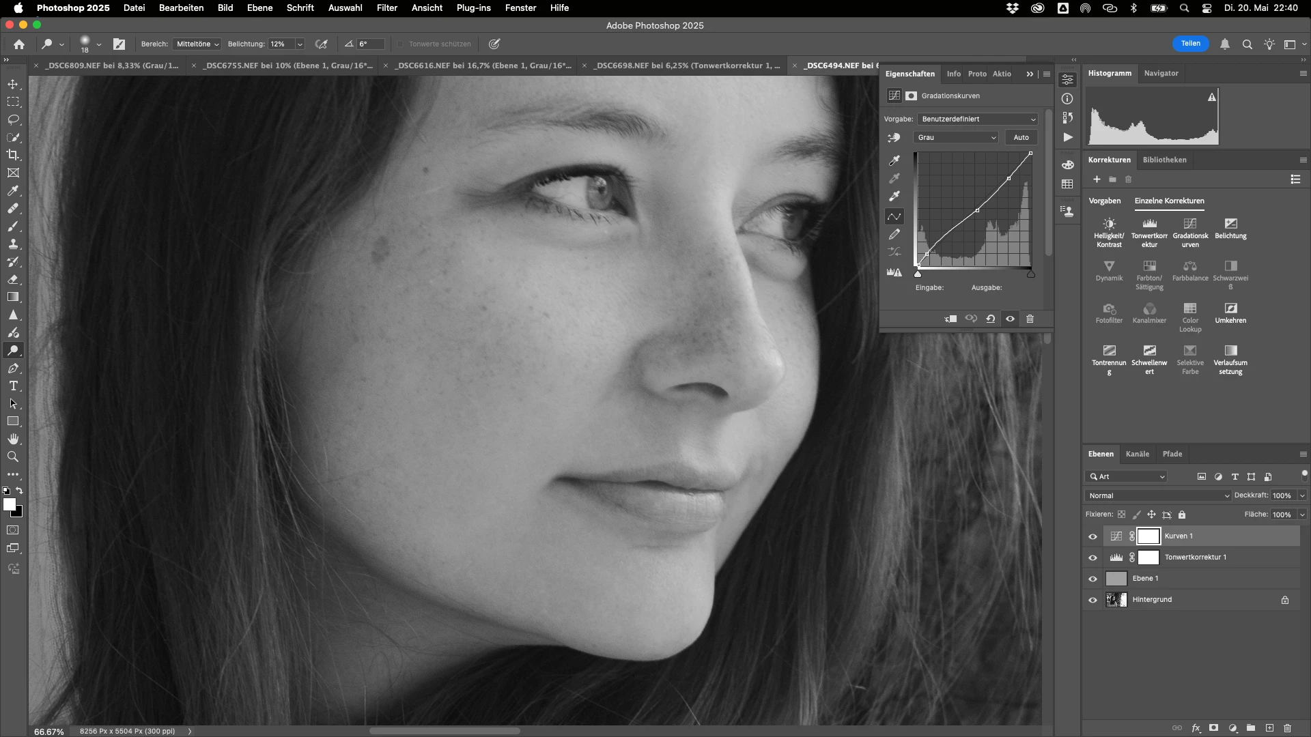Click the Teilen button
Viewport: 1311px width, 737px height.
(1190, 44)
